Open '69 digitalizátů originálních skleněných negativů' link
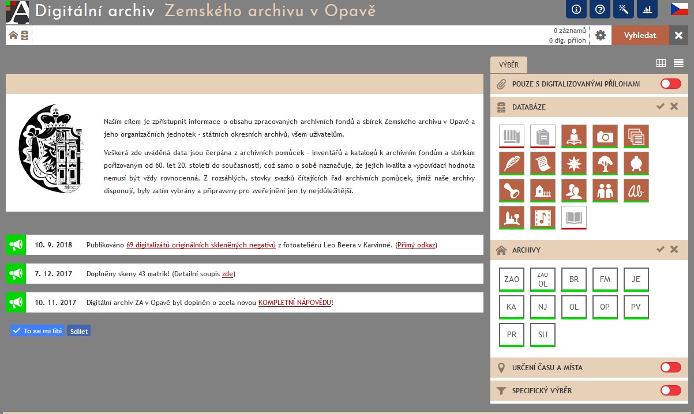 [x=201, y=245]
